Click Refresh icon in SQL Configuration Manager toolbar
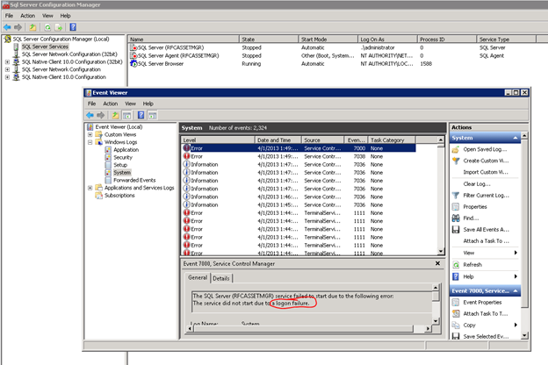This screenshot has width=548, height=365. tap(47, 27)
